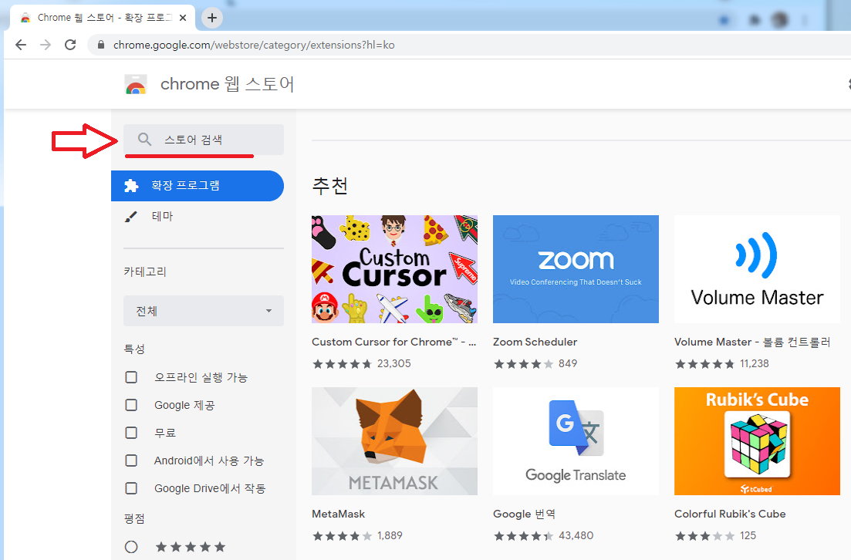851x560 pixels.
Task: Open the Zoom Scheduler thumbnail image
Action: coord(576,269)
